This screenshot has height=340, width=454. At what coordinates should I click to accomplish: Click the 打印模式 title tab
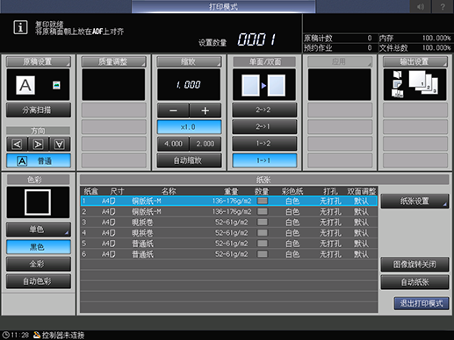coord(223,6)
